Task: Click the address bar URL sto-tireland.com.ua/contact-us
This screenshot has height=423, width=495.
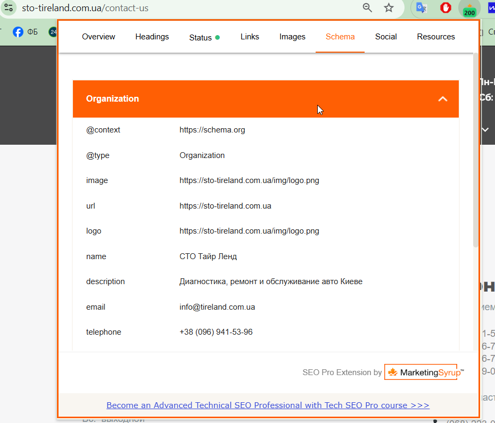Action: click(85, 8)
